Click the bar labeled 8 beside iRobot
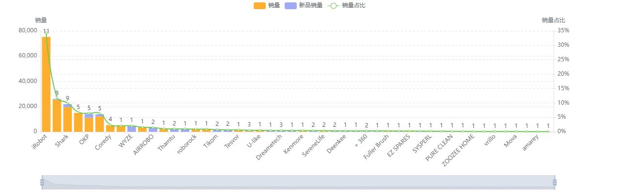Image resolution: width=619 pixels, height=193 pixels. tap(57, 115)
